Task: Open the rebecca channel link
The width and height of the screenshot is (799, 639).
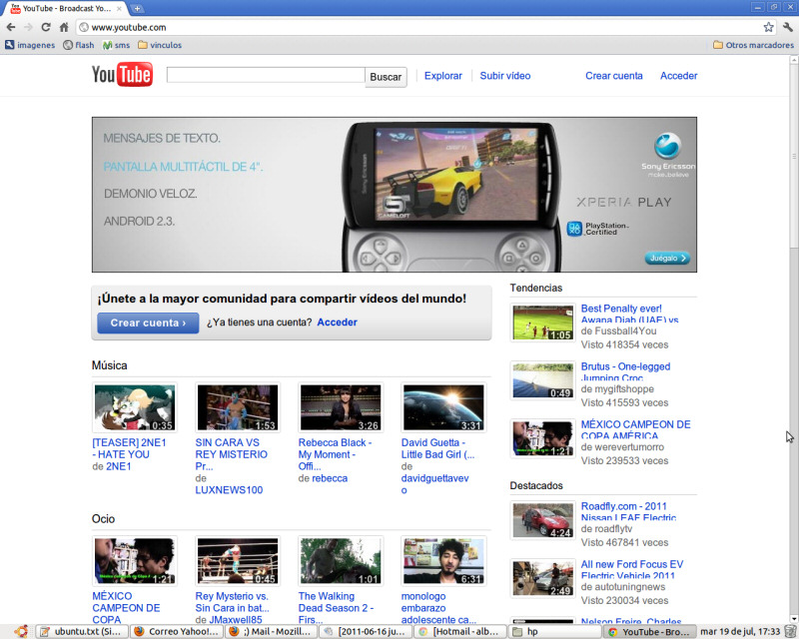Action: (x=330, y=478)
